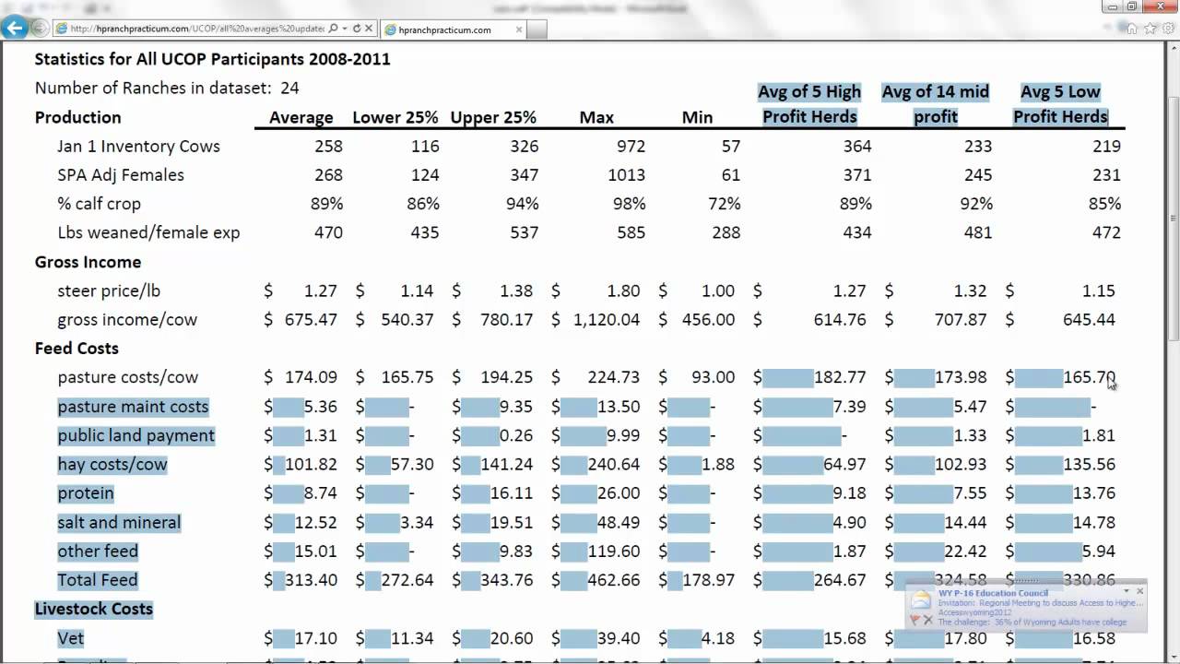This screenshot has width=1180, height=664.
Task: Click the High Profit Herds Total Feed value 264.67
Action: 839,580
